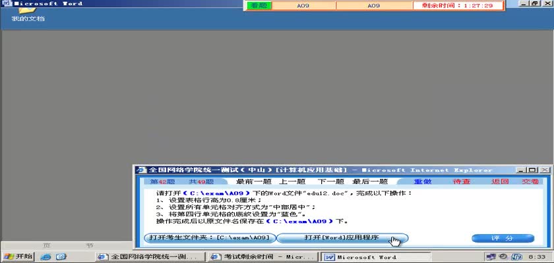554x263 pixels.
Task: Click 重做 to redo the question
Action: tap(423, 181)
